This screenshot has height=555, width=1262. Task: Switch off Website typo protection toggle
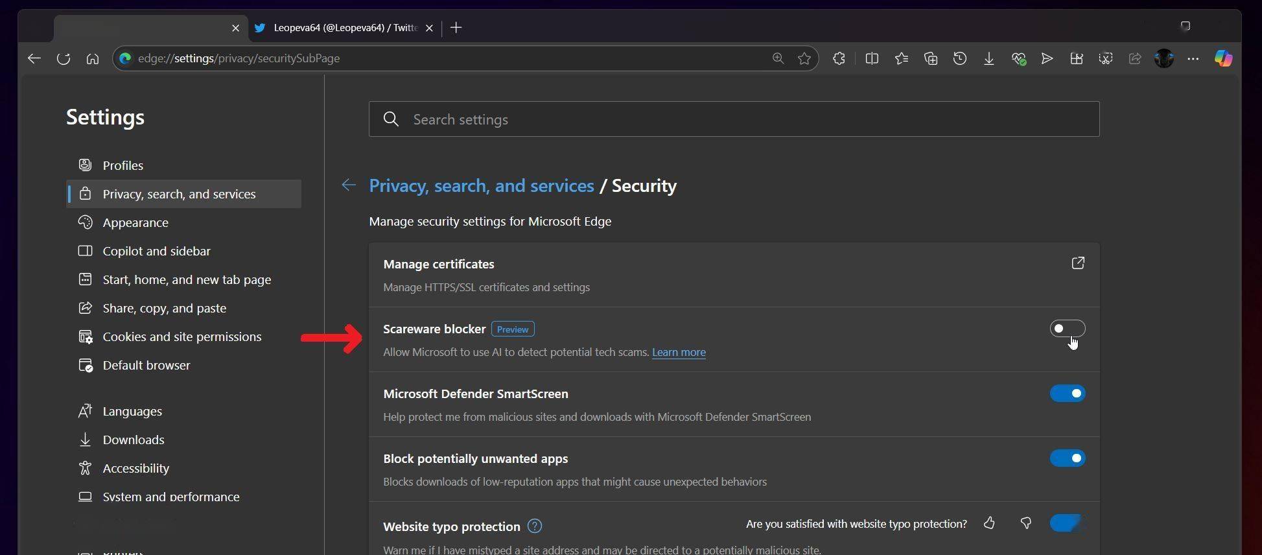[x=1068, y=523]
